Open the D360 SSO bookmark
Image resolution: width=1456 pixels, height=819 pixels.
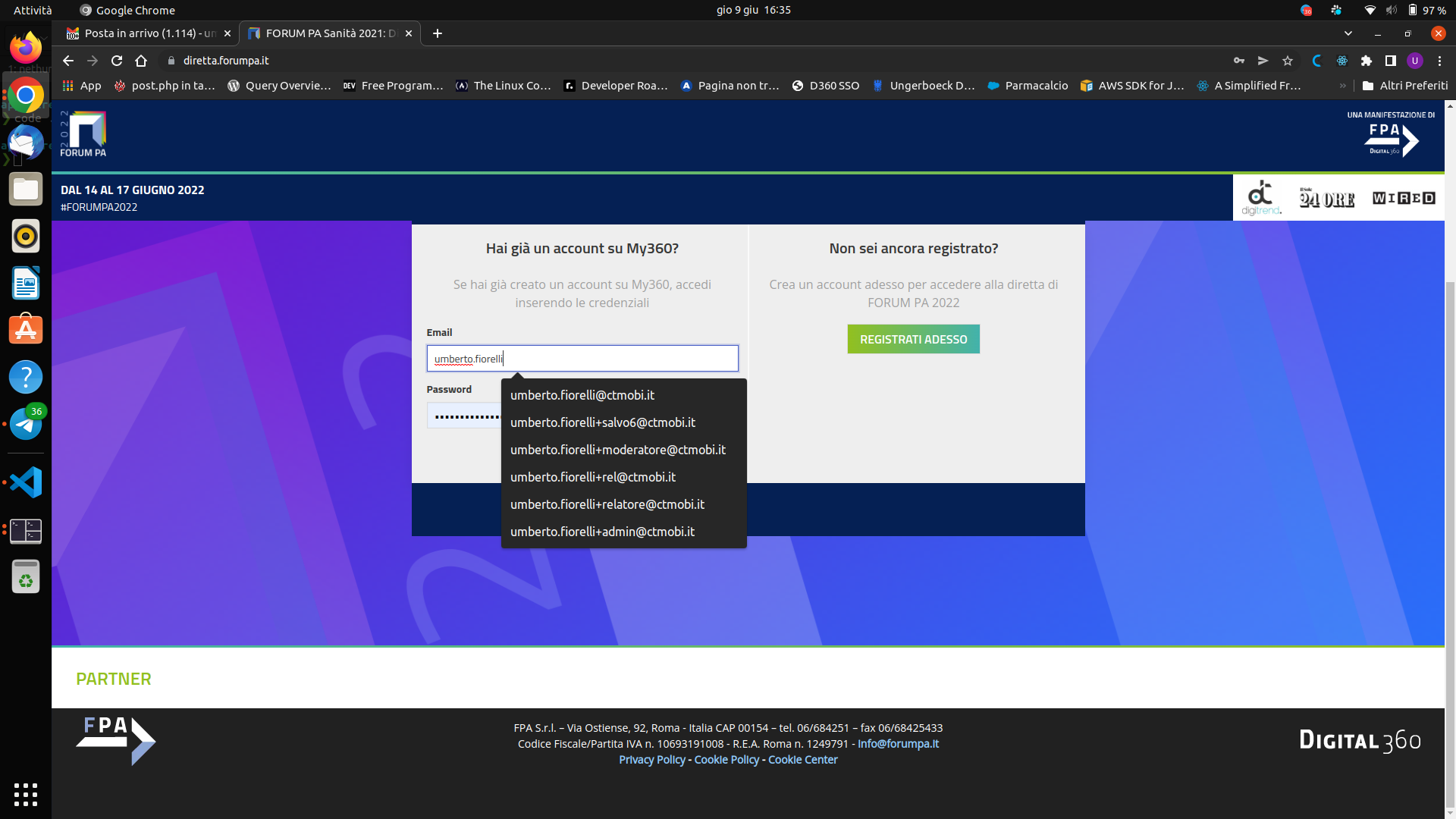pyautogui.click(x=825, y=86)
